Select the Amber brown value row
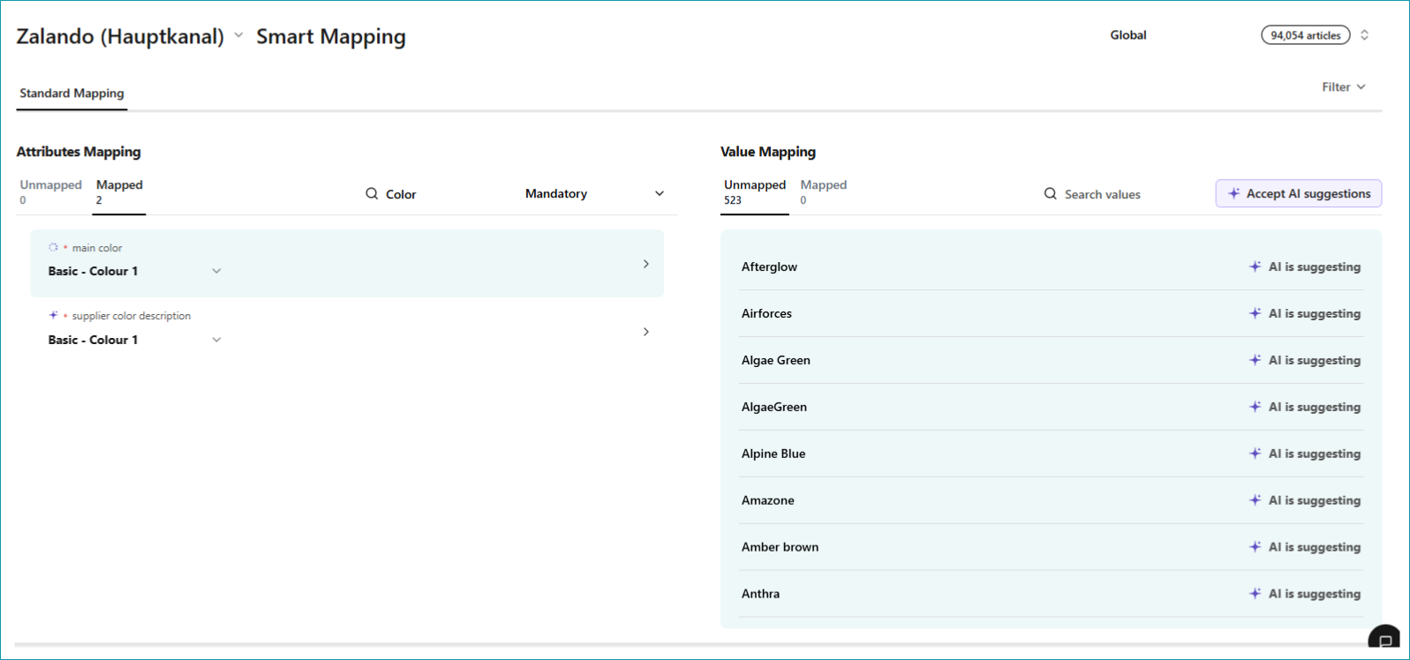Screen dimensions: 1410x660 (1051, 547)
